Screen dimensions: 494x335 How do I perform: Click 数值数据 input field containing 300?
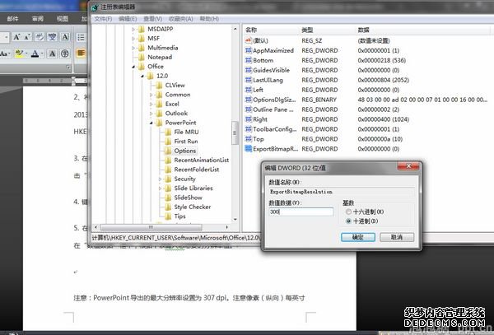coord(301,212)
